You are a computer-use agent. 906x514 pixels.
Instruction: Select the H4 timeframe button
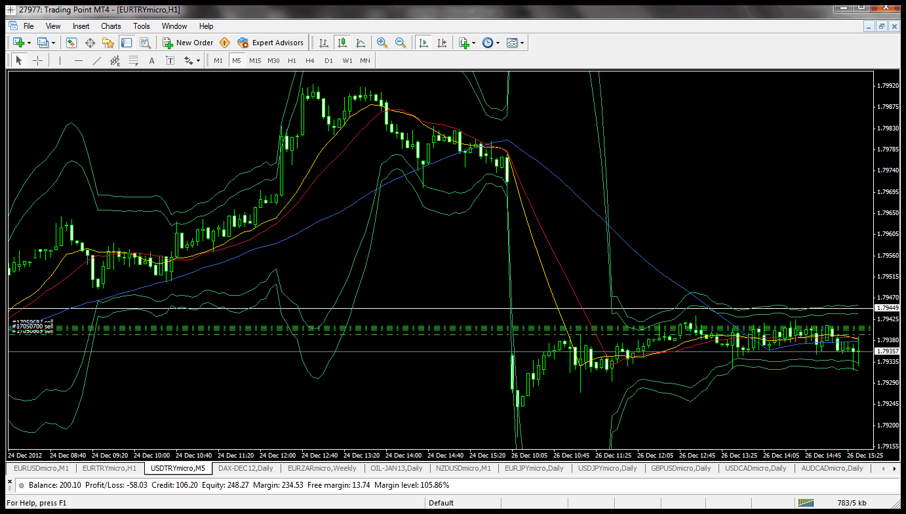pos(310,60)
